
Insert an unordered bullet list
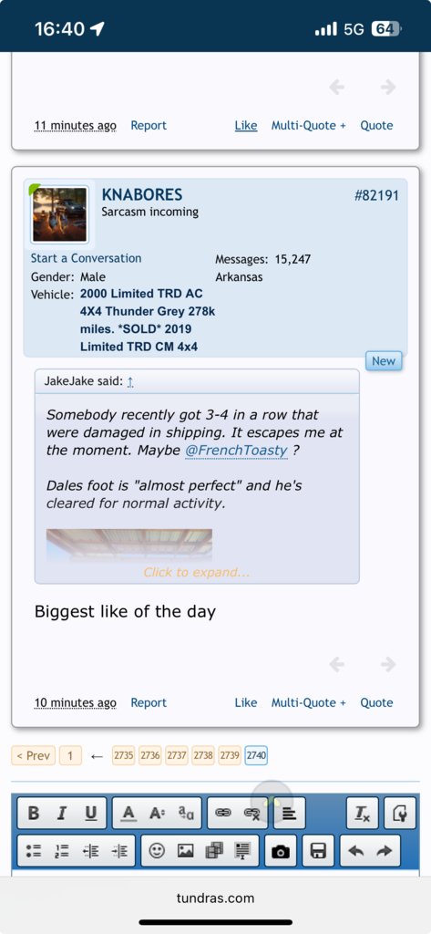click(34, 851)
